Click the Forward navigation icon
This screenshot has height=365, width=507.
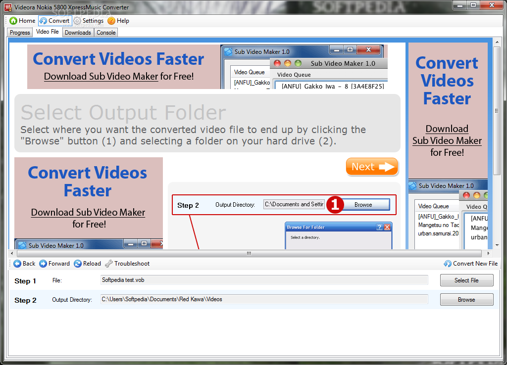43,264
